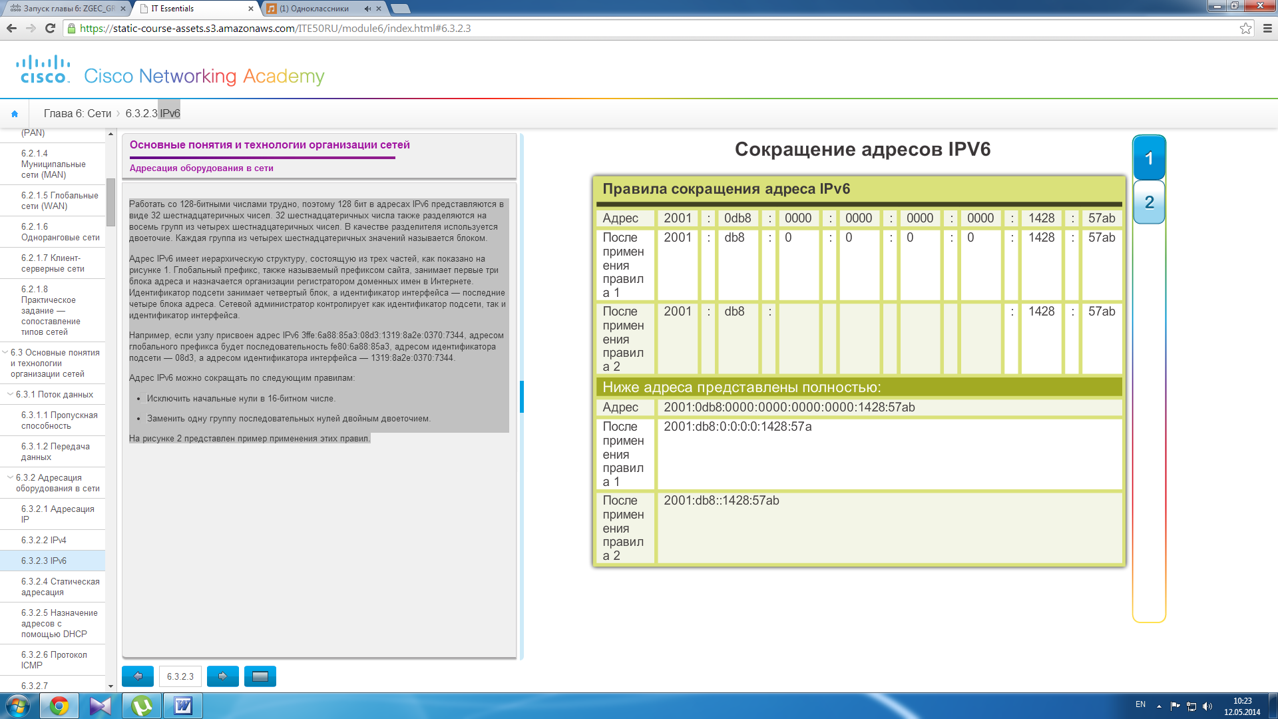
Task: Click full address 2001:0db8:0000... text
Action: (789, 407)
